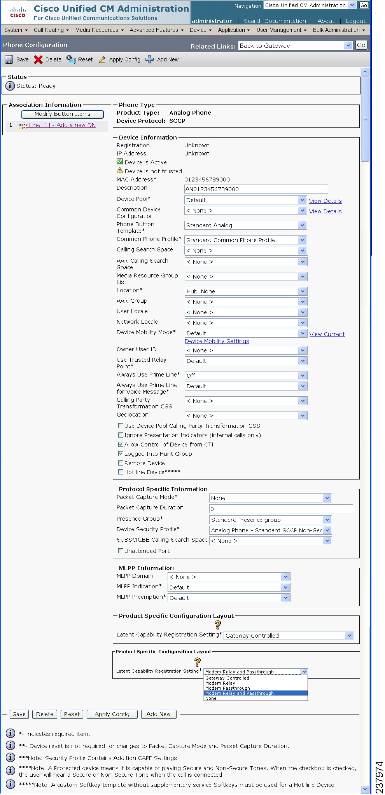Open Packet Capture Mode dropdown

point(271,498)
